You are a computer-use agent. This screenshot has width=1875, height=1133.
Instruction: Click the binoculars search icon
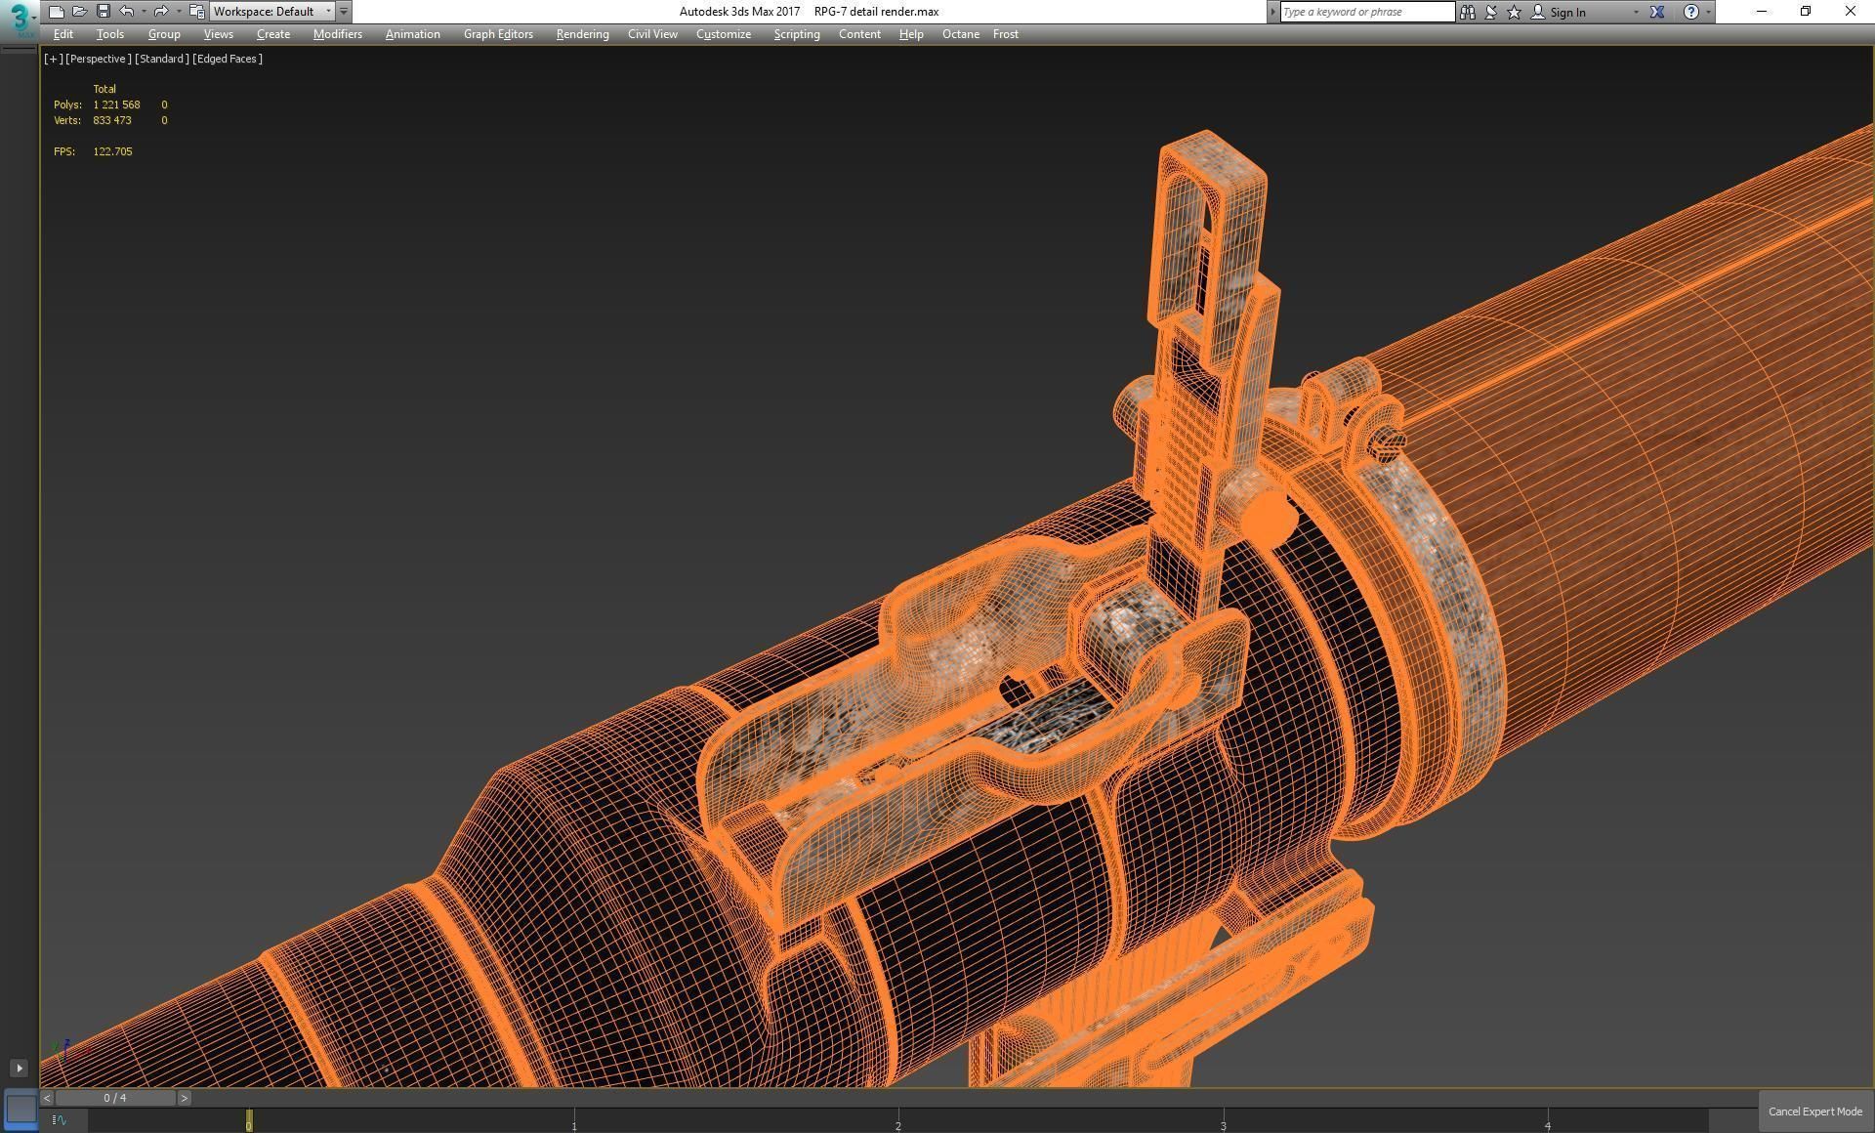coord(1467,12)
